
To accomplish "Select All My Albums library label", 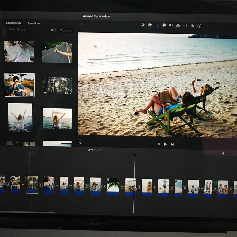I will click(17, 30).
